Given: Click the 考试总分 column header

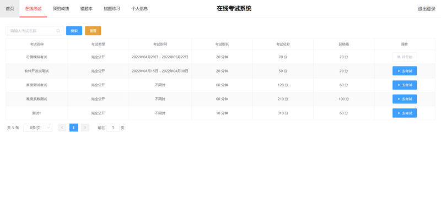Looking at the screenshot, I should pyautogui.click(x=283, y=45).
